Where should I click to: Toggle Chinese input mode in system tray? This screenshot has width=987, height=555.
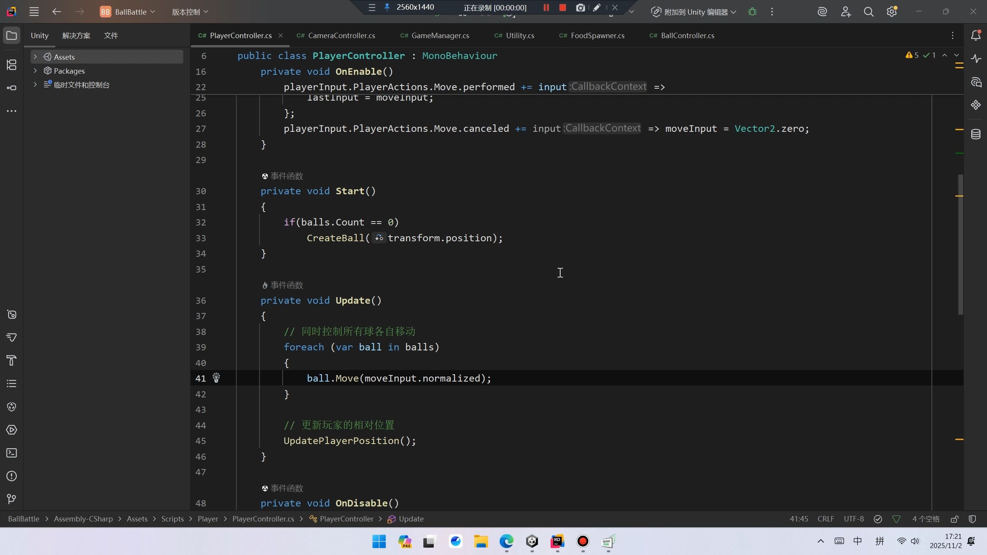tap(857, 541)
